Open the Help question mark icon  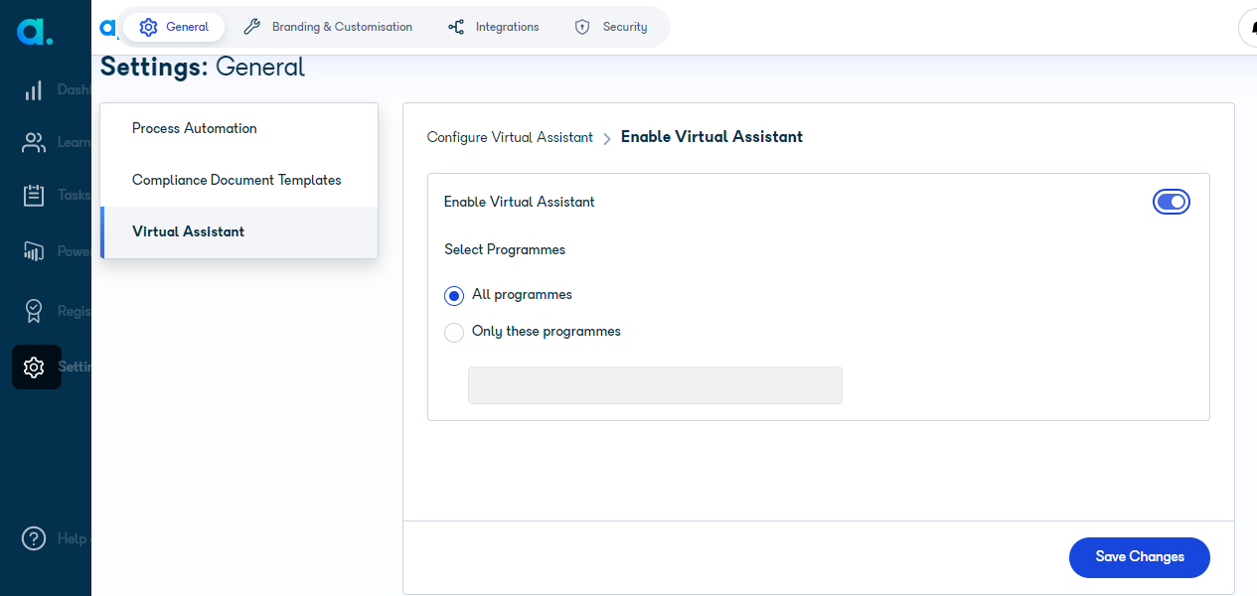[x=34, y=538]
